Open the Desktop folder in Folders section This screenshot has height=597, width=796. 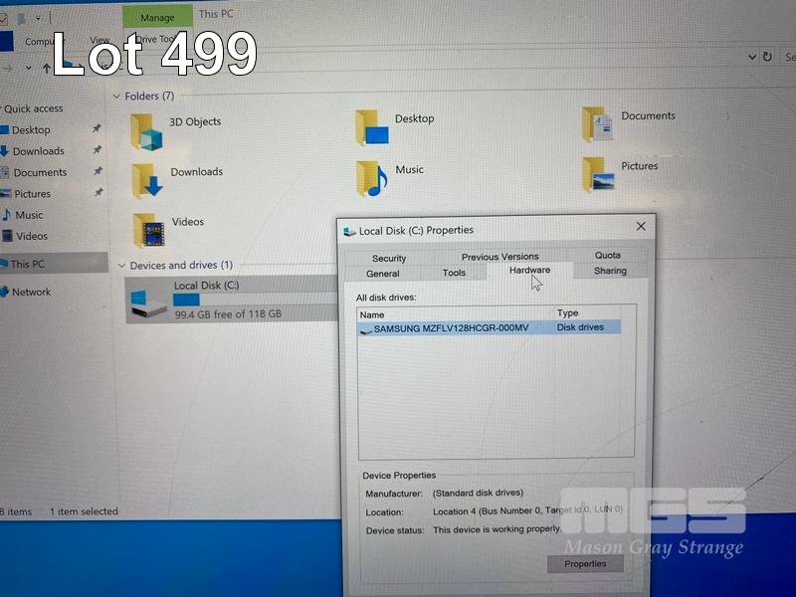pyautogui.click(x=374, y=126)
